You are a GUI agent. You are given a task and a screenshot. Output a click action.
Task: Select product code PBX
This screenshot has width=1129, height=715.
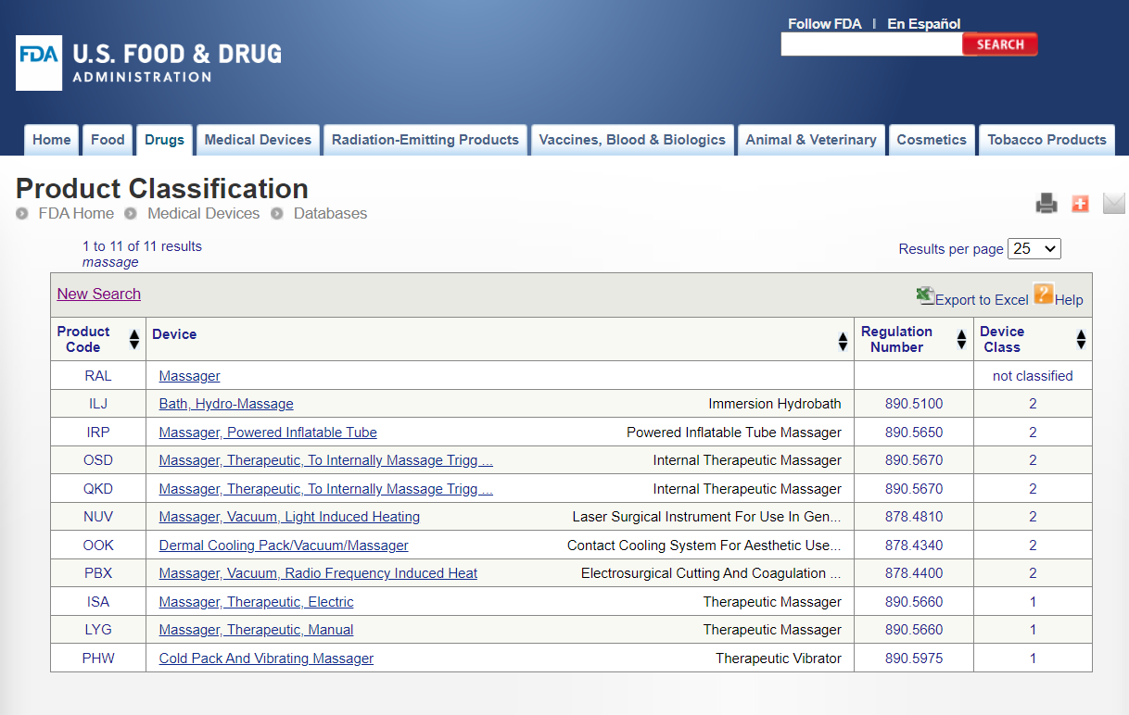[x=98, y=573]
